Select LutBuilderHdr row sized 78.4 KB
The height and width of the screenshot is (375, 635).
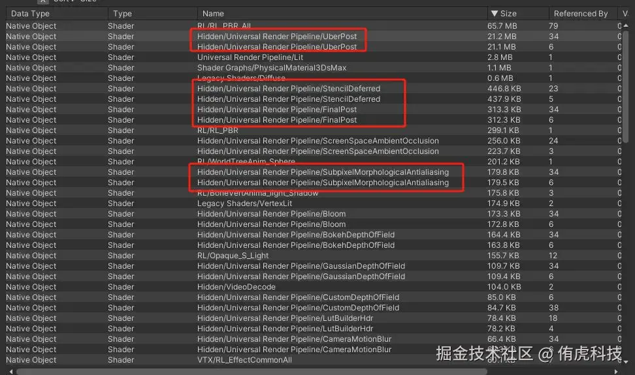click(x=312, y=318)
